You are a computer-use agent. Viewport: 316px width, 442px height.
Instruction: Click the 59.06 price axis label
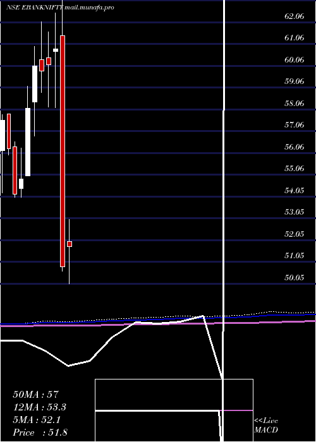click(295, 81)
